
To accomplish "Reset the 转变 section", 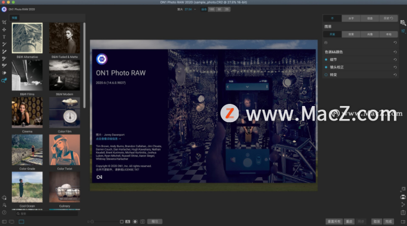I will [x=395, y=75].
